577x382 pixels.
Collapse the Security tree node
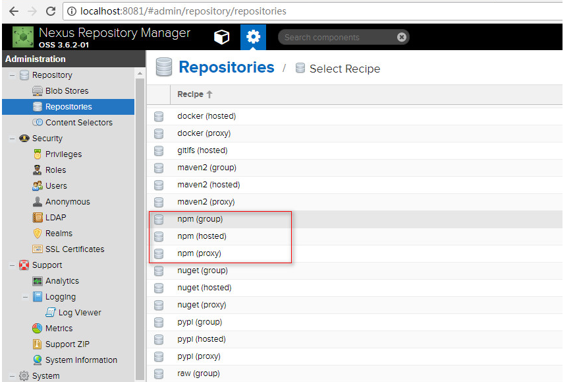click(12, 139)
